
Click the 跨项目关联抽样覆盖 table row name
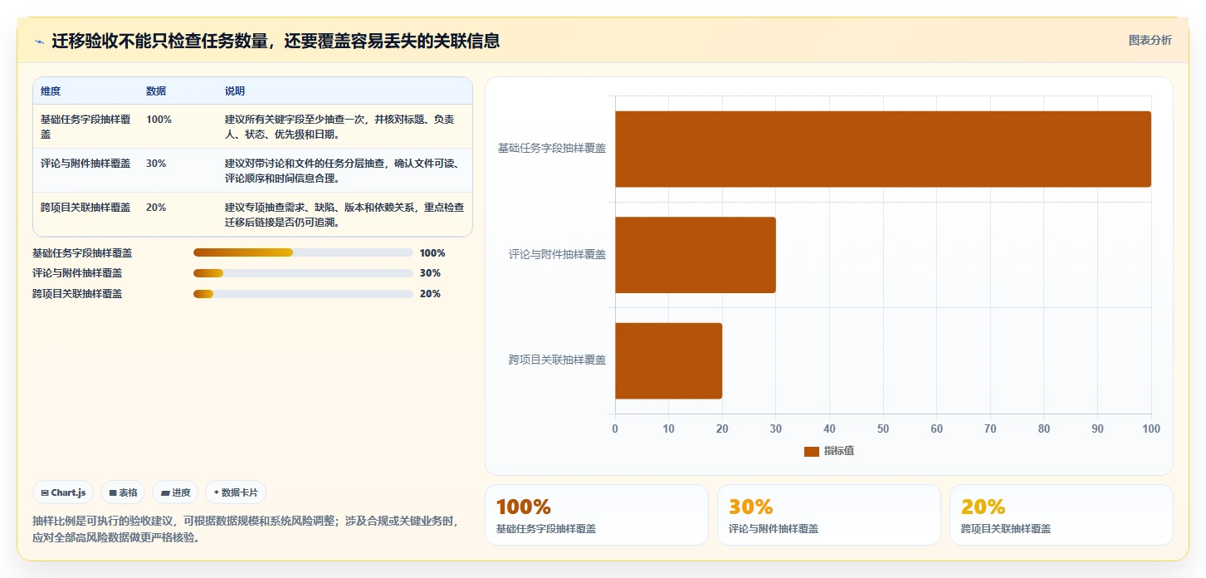(x=85, y=208)
